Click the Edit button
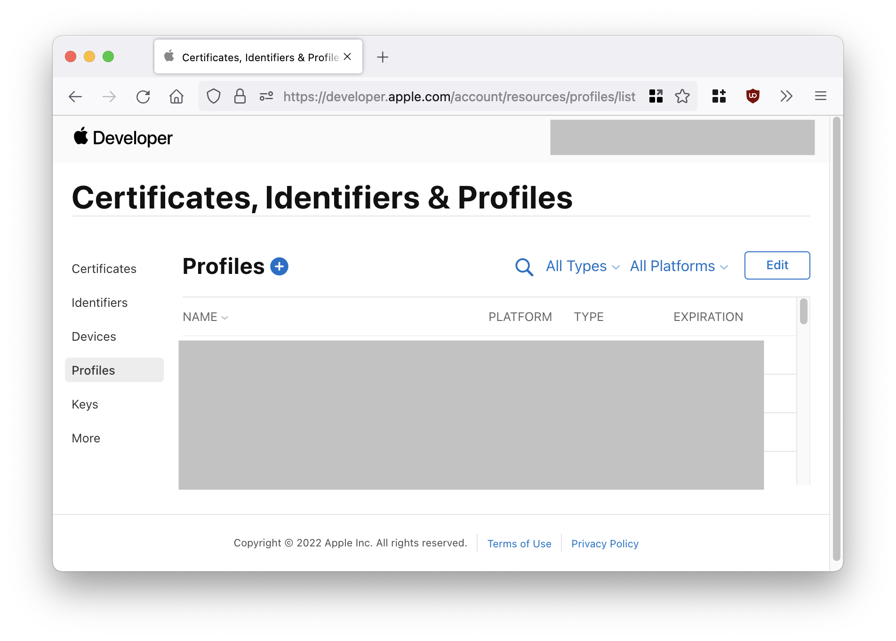The image size is (896, 641). pyautogui.click(x=777, y=265)
